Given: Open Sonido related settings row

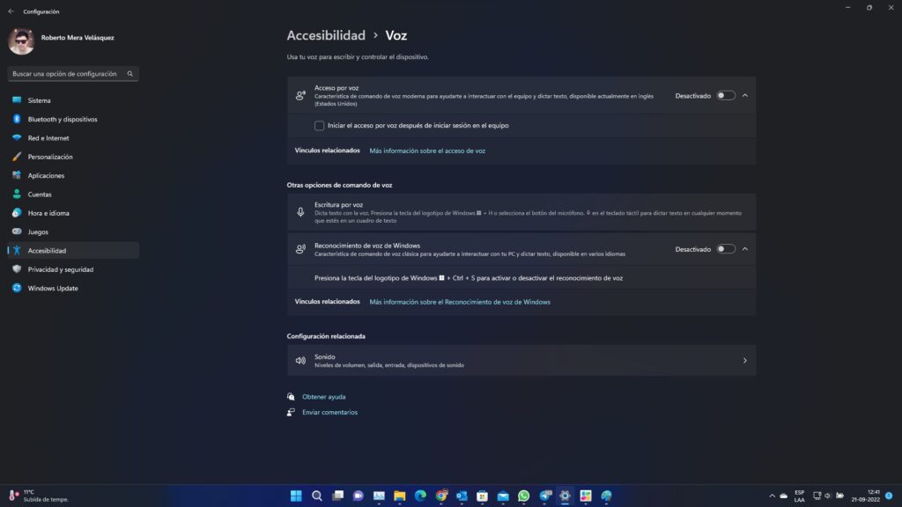Looking at the screenshot, I should pyautogui.click(x=521, y=360).
